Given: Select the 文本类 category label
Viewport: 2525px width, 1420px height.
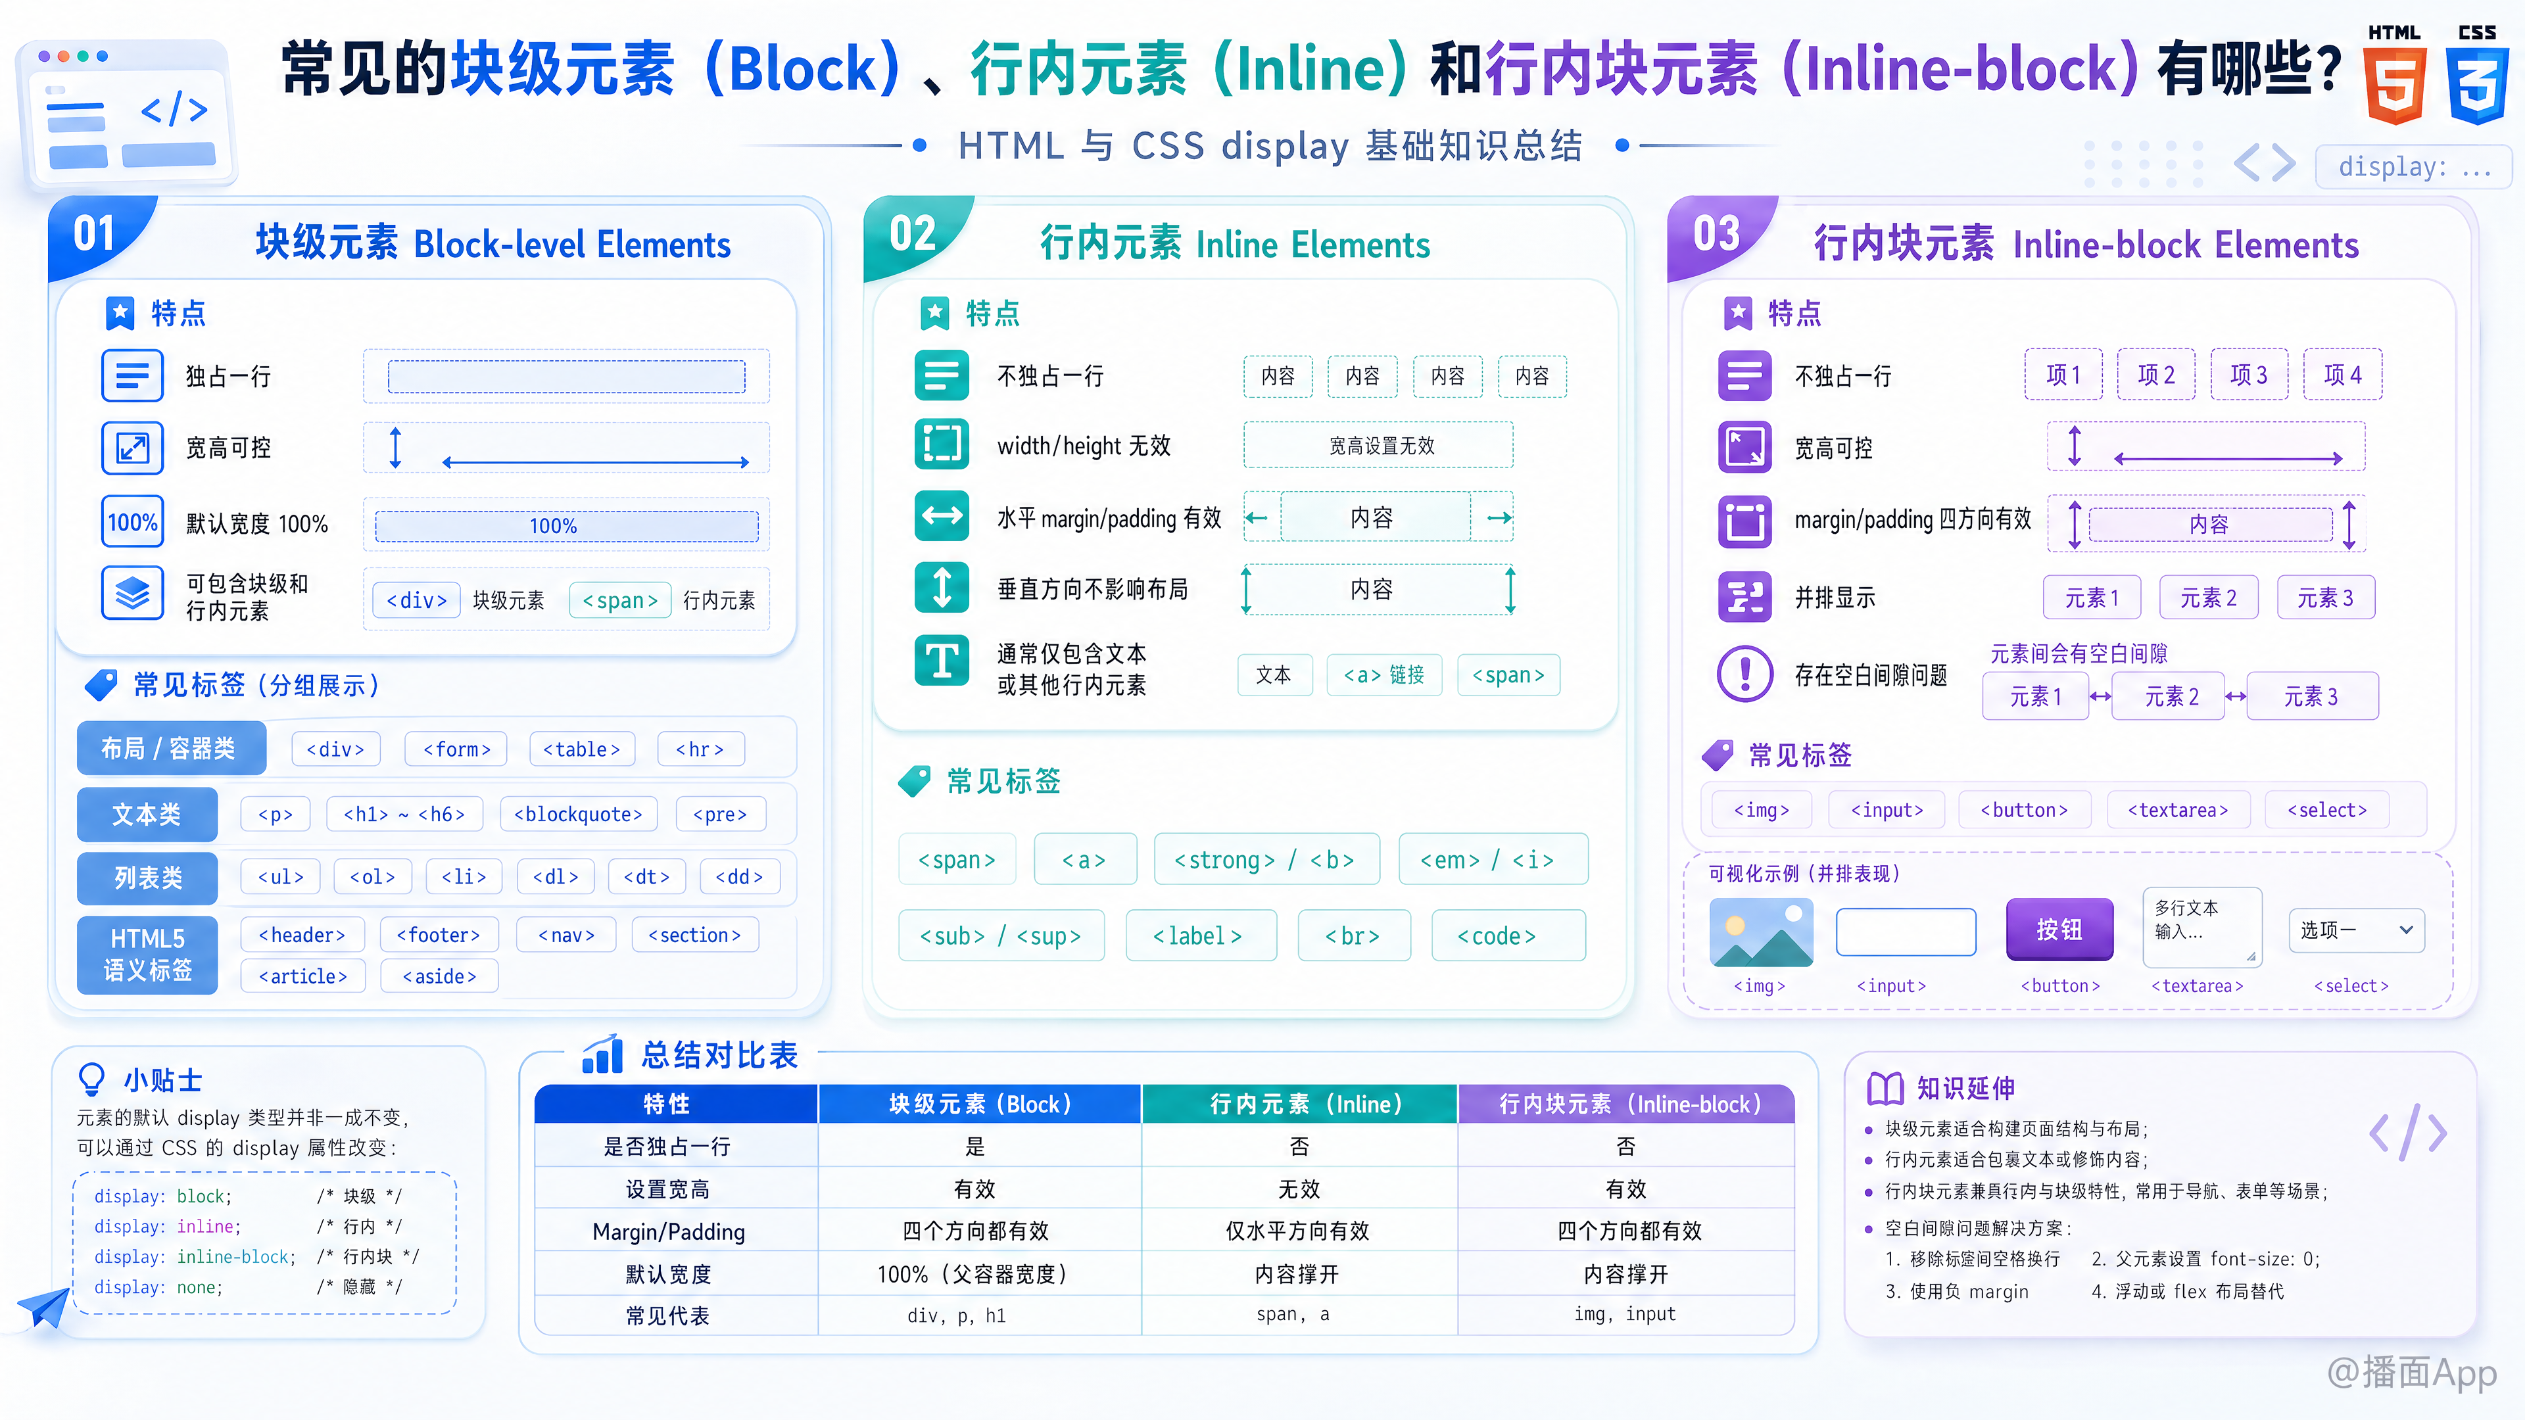Looking at the screenshot, I should (x=147, y=815).
